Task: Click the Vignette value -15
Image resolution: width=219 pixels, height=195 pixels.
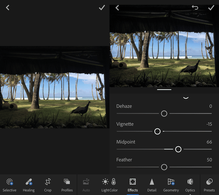Action: coord(209,124)
